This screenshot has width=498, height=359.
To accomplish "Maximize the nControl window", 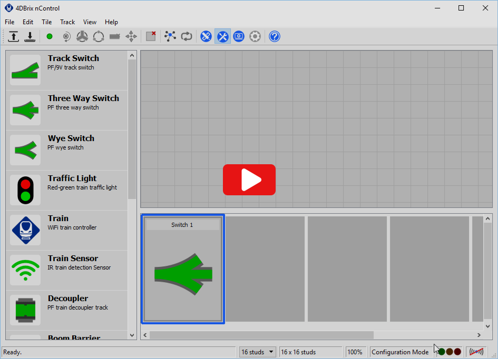I will click(x=461, y=8).
